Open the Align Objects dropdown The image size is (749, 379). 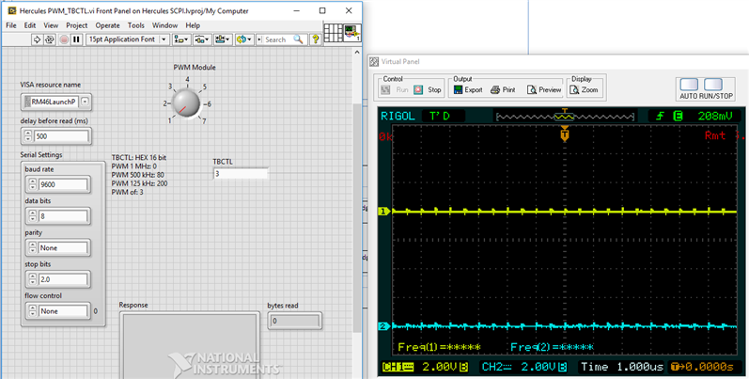coord(180,39)
